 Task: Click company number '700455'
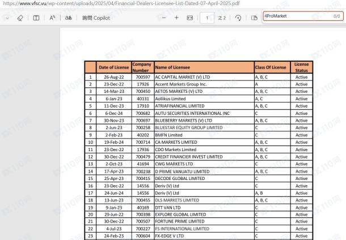(143, 200)
